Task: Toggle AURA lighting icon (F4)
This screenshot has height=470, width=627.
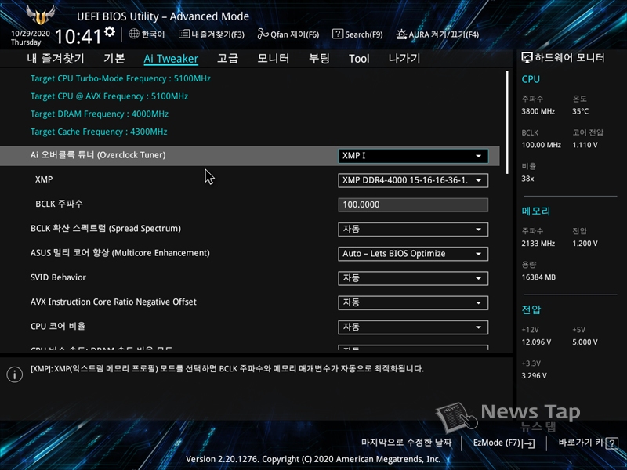Action: 401,34
